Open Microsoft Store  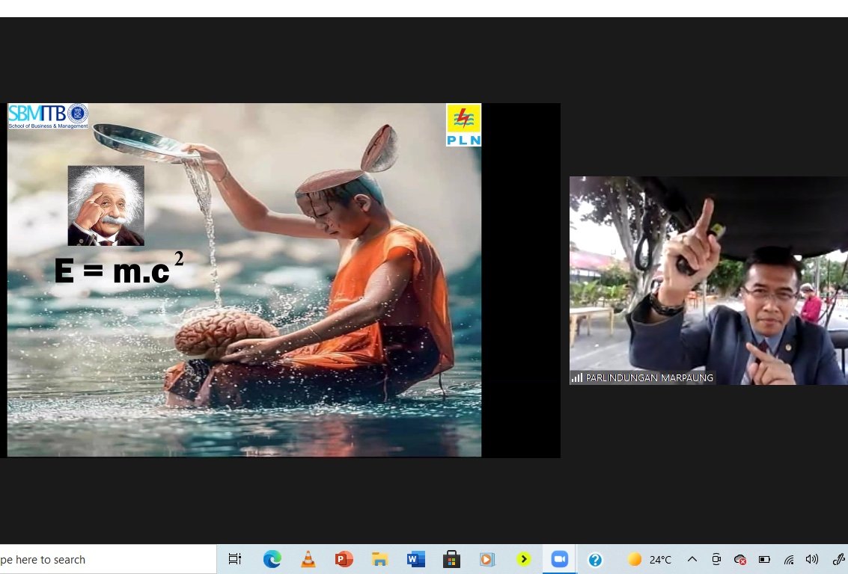[451, 559]
